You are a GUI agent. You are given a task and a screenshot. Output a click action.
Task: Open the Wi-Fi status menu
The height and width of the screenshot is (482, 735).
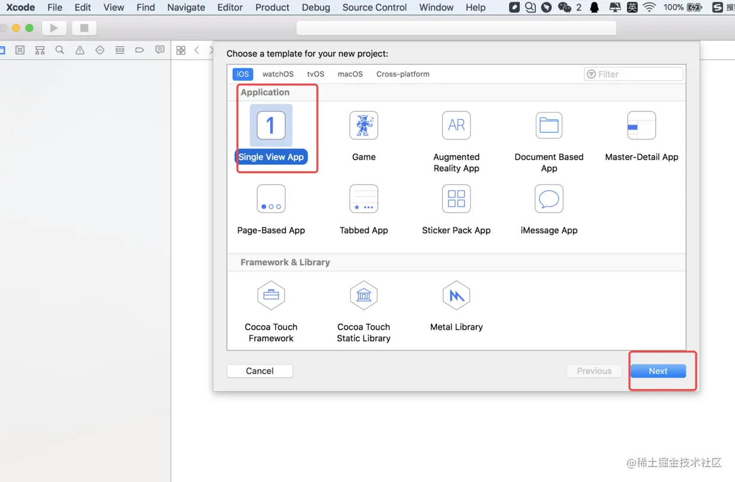pyautogui.click(x=650, y=7)
